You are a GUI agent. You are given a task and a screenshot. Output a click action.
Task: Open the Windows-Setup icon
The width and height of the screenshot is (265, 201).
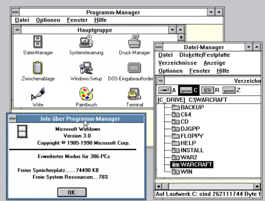86,68
